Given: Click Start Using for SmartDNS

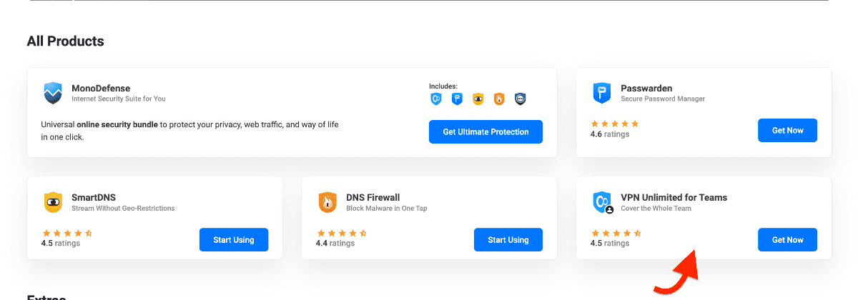Looking at the screenshot, I should (234, 240).
